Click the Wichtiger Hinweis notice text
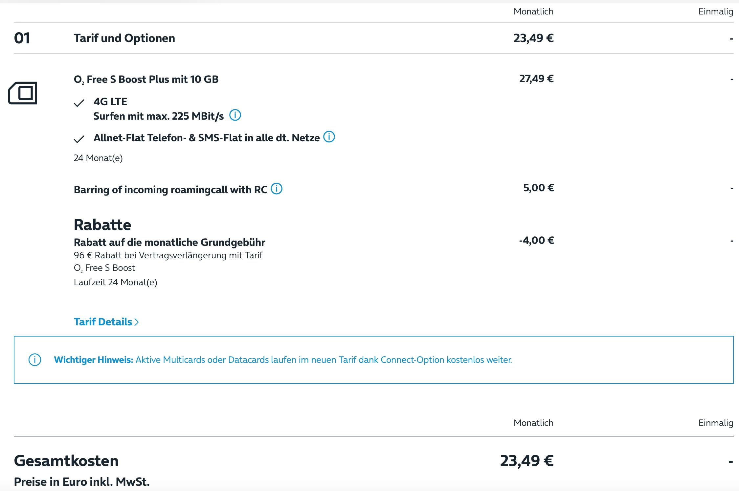The width and height of the screenshot is (739, 491). coord(283,360)
